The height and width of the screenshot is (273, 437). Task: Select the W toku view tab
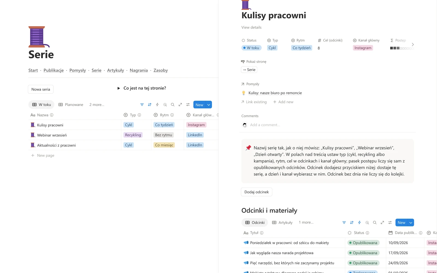[x=42, y=105]
